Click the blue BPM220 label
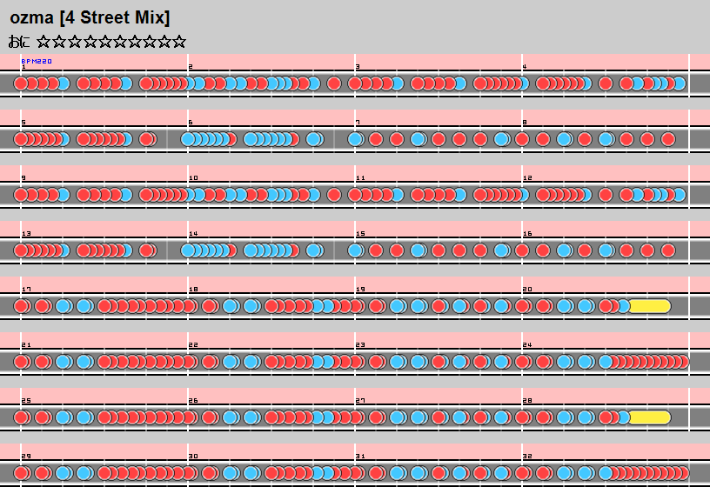Screen dimensions: 710x487 [37, 61]
